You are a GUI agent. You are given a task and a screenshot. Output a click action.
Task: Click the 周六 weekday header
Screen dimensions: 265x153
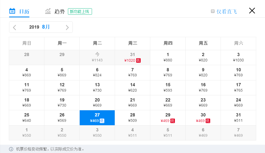(x=239, y=43)
